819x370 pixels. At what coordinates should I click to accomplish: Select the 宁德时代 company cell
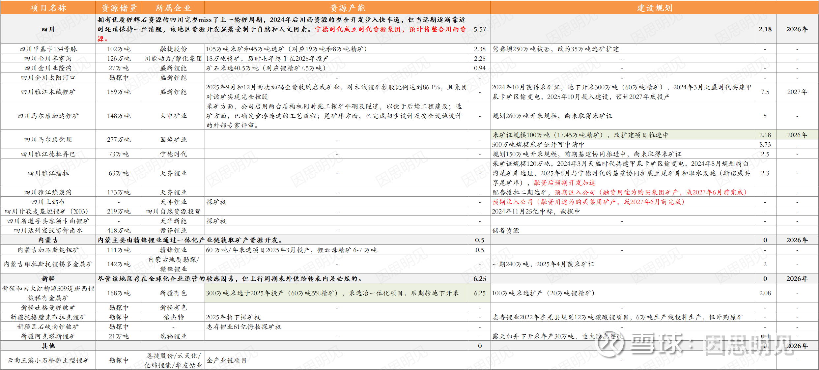(173, 154)
